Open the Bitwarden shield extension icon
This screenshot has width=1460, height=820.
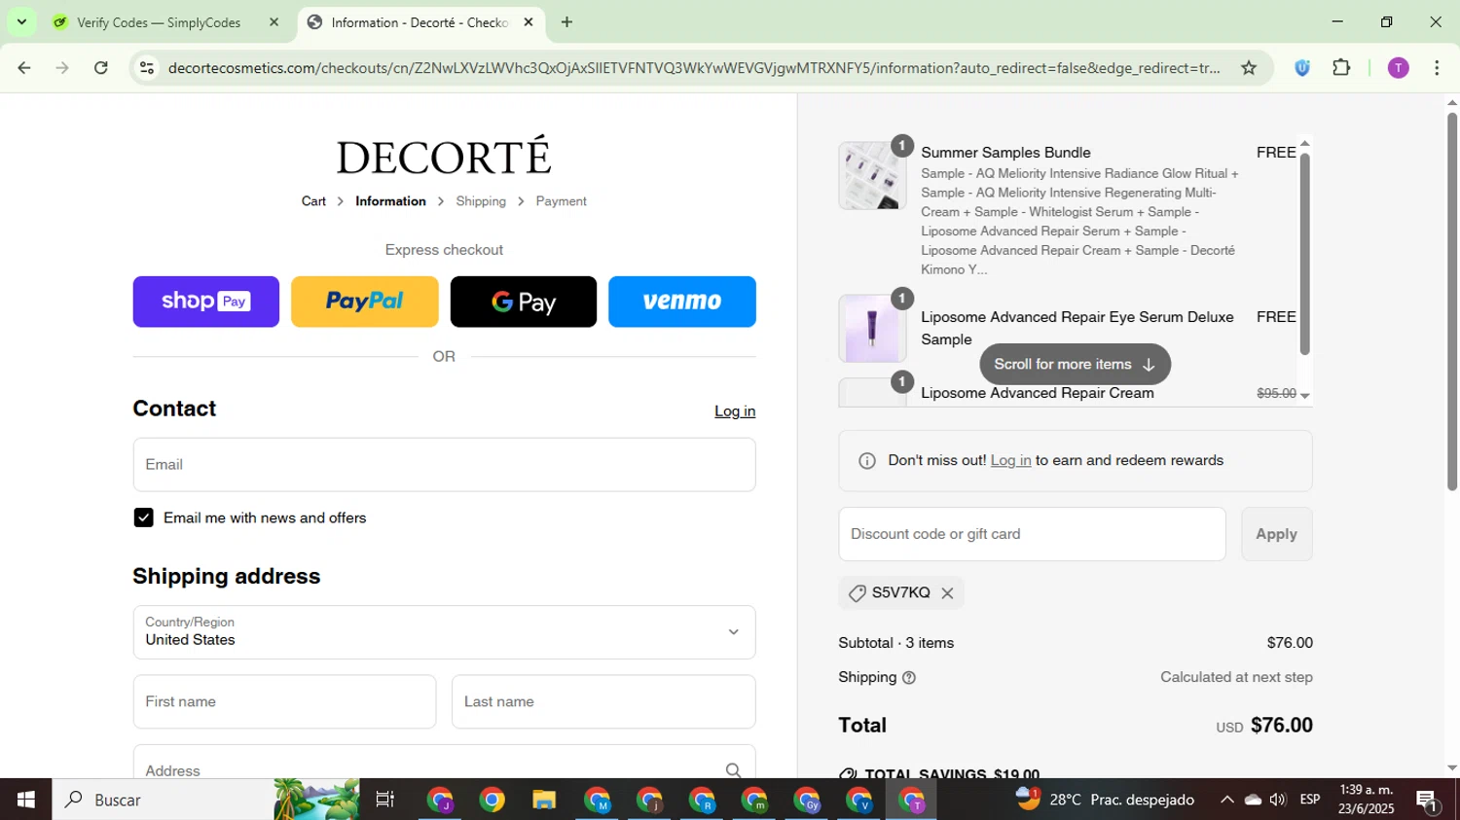[1302, 68]
